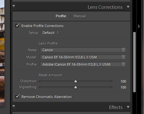Screen dimensions: 144x114
Task: Click the photo preview on the left
Action: click(x=2, y=53)
